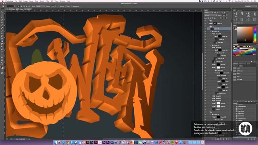Select the Eyedropper tool
Image resolution: width=258 pixels, height=145 pixels.
(x=2, y=25)
